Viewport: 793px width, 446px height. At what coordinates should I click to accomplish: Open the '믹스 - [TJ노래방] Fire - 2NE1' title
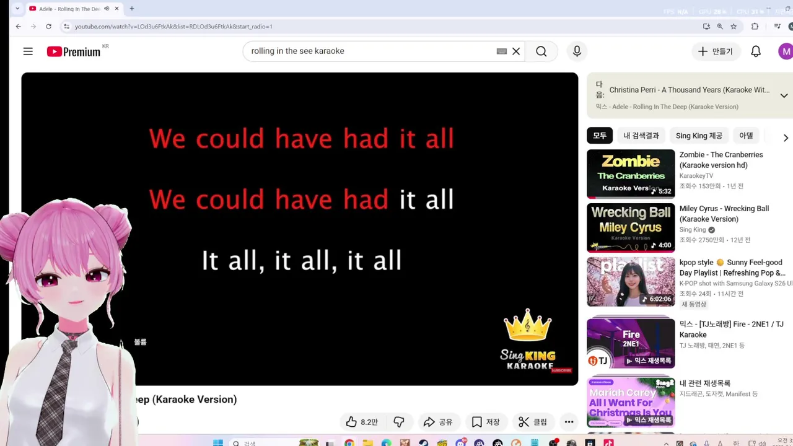pos(732,330)
